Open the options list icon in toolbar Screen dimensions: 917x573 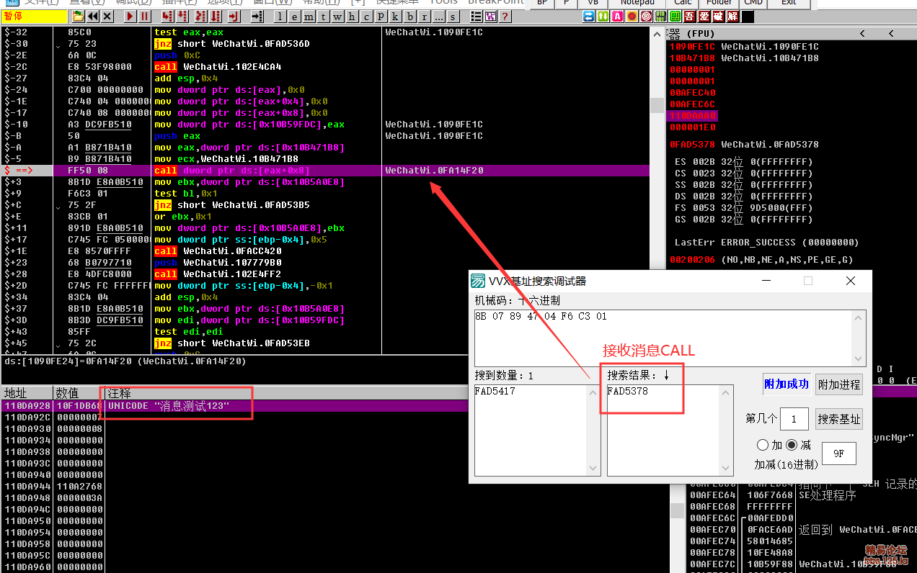[x=477, y=16]
